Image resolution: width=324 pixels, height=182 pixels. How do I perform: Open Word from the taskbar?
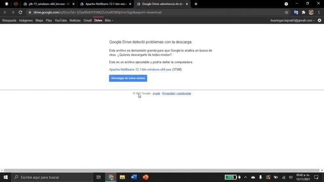pos(134,177)
